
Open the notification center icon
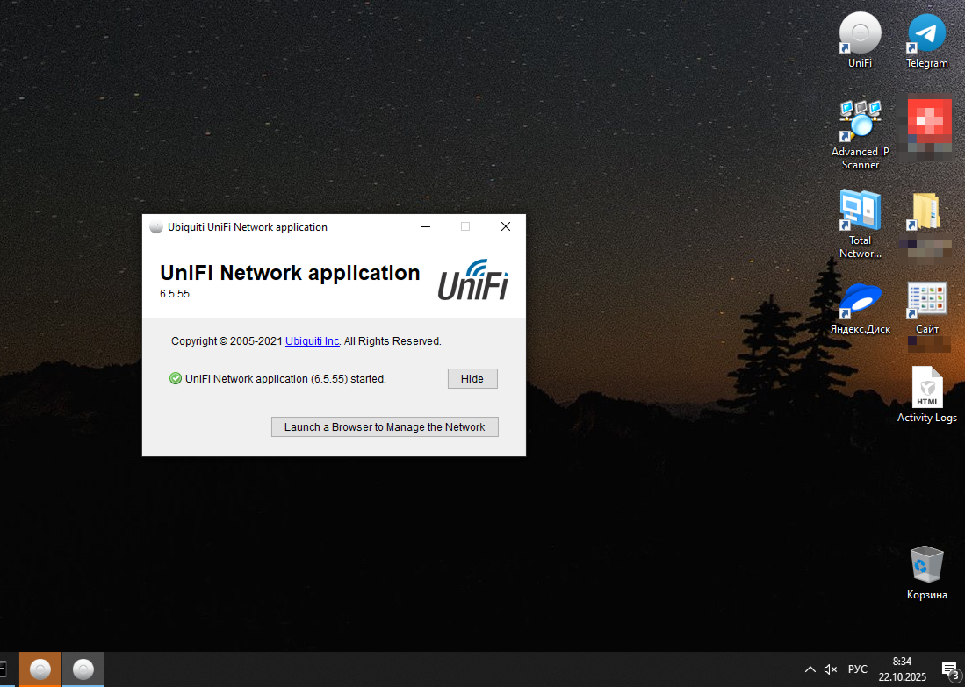pos(949,669)
